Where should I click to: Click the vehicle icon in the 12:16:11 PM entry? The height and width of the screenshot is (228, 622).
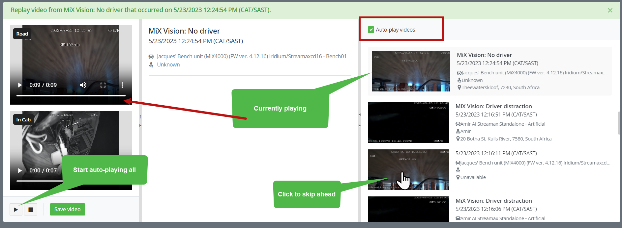pos(458,163)
